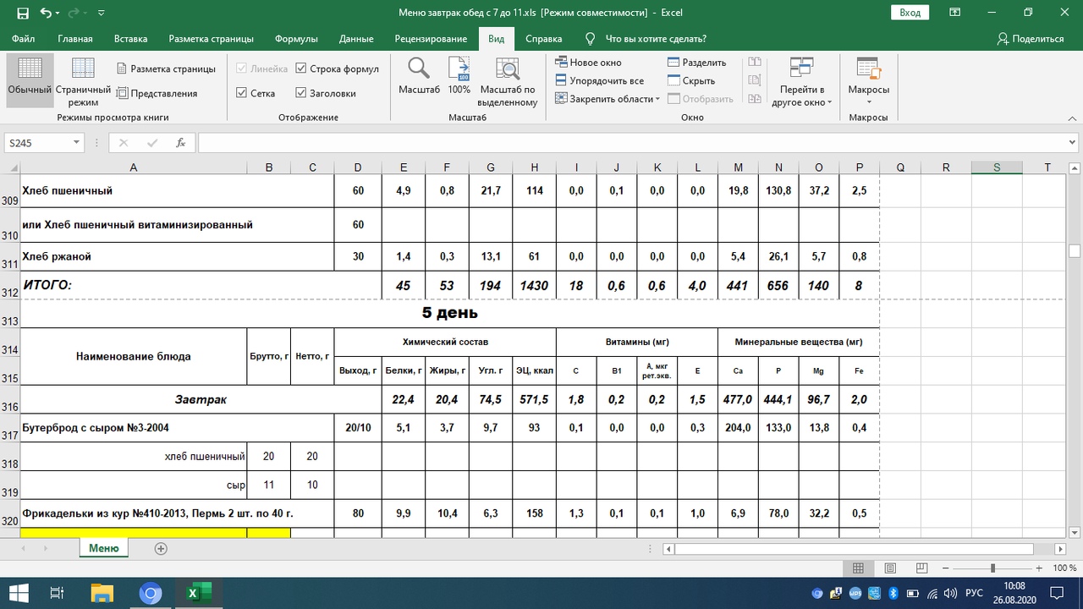The width and height of the screenshot is (1083, 609).
Task: Click the Save icon in title bar
Action: (x=22, y=13)
